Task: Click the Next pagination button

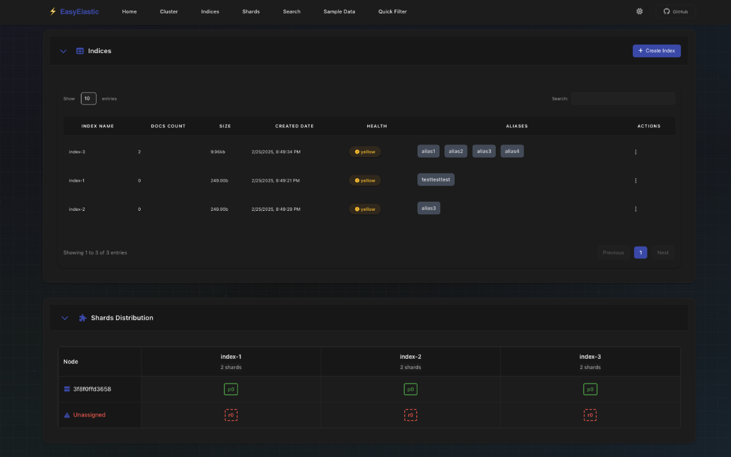Action: click(x=662, y=252)
